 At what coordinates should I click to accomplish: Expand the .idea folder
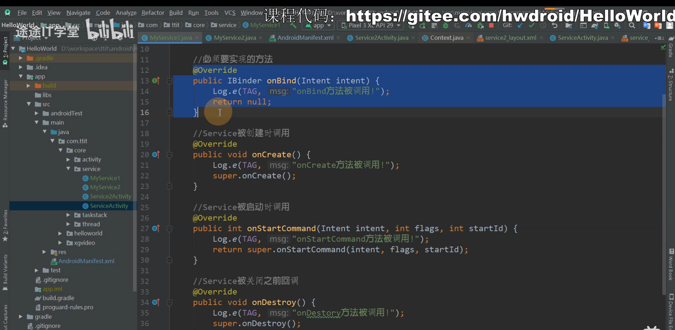21,67
